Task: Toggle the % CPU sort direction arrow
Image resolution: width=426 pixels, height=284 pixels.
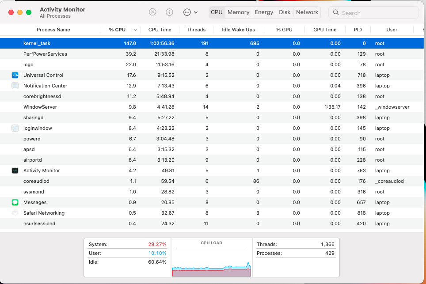Action: coord(135,30)
